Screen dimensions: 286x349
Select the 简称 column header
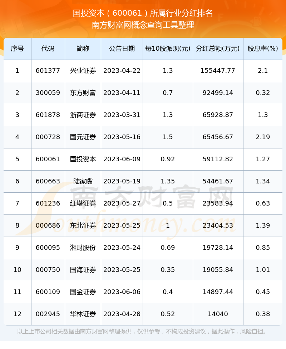(83, 49)
